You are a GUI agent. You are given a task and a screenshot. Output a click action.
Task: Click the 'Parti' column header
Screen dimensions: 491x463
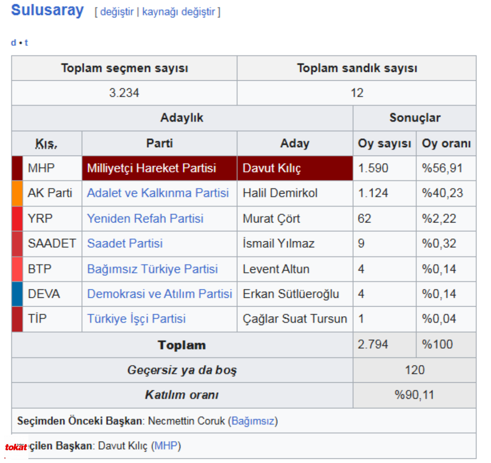tap(160, 143)
